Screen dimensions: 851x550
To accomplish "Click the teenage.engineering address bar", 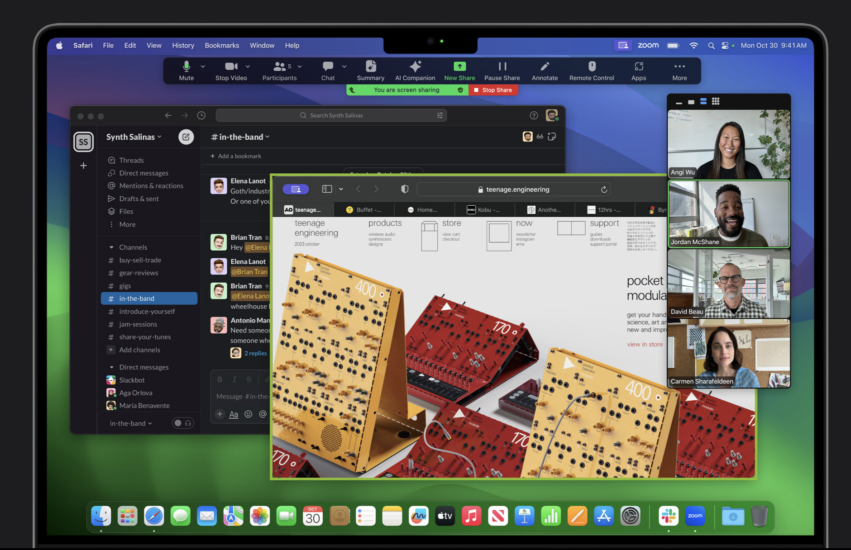I will [x=513, y=190].
